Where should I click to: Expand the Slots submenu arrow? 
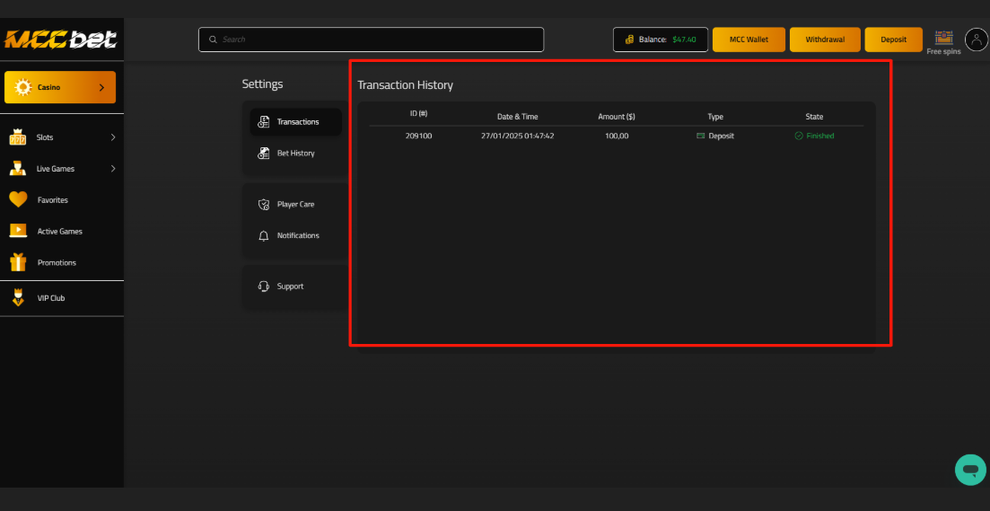coord(113,137)
